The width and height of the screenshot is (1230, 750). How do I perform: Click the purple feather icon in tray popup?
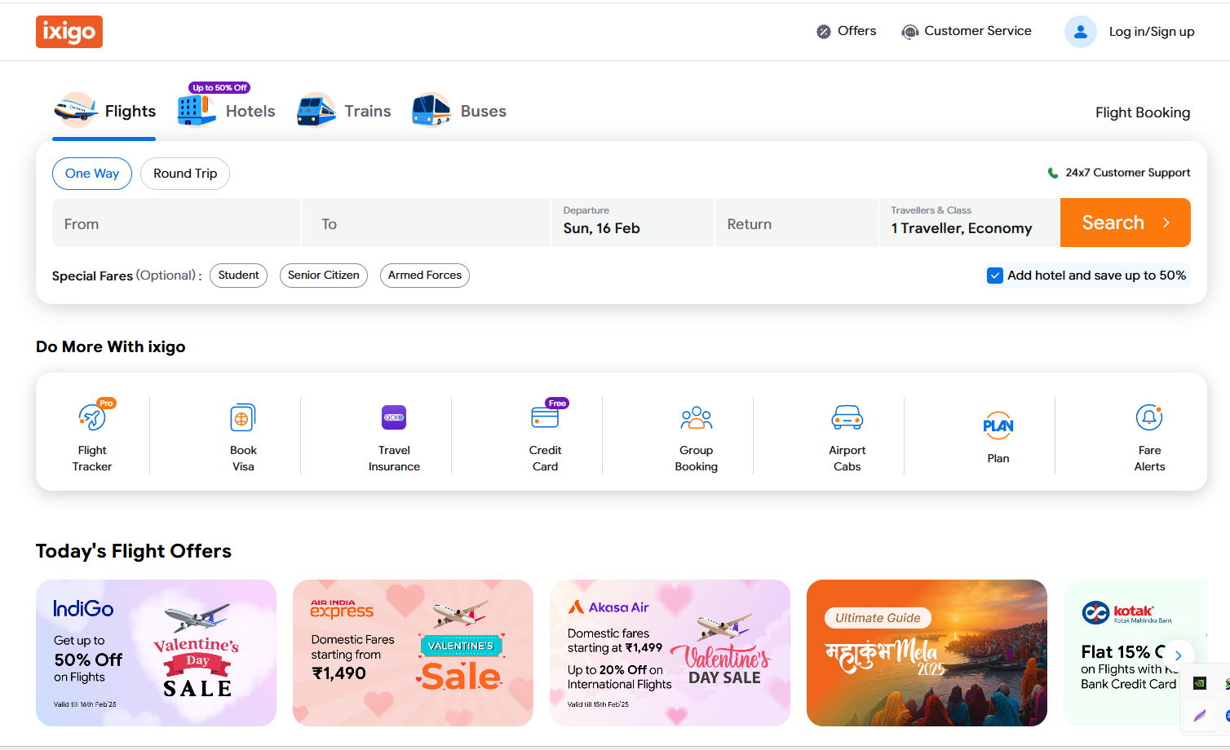pos(1200,716)
